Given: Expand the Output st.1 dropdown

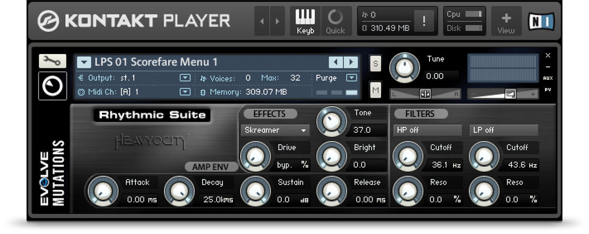Looking at the screenshot, I should tap(185, 77).
